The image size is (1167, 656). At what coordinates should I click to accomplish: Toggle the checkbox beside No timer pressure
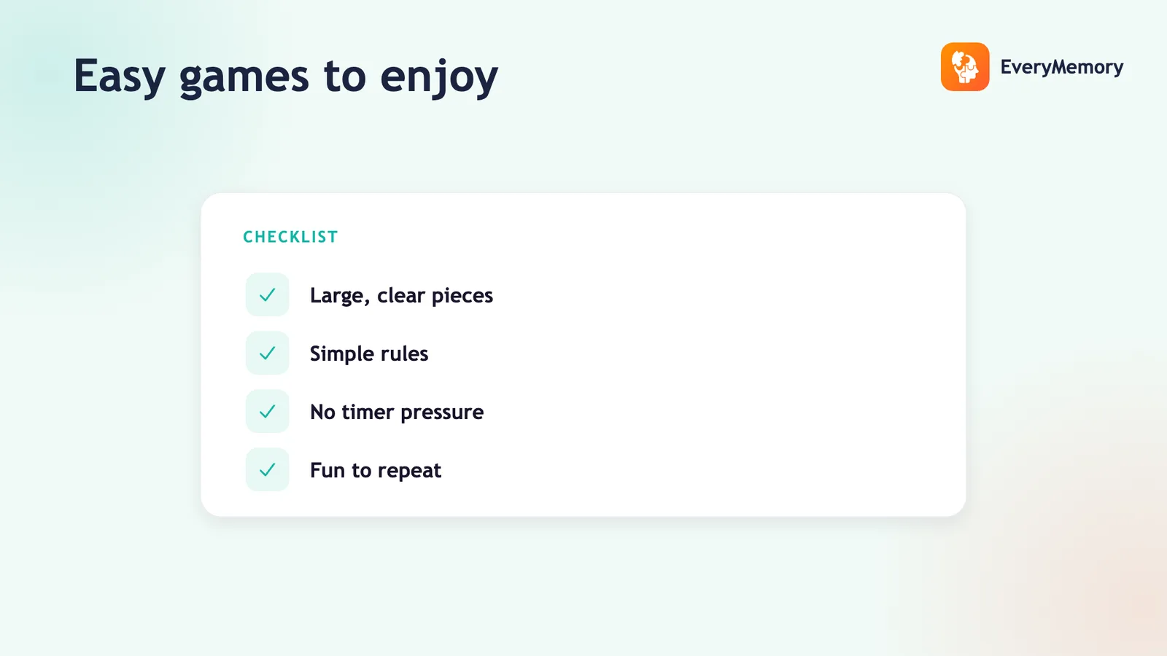click(x=268, y=411)
